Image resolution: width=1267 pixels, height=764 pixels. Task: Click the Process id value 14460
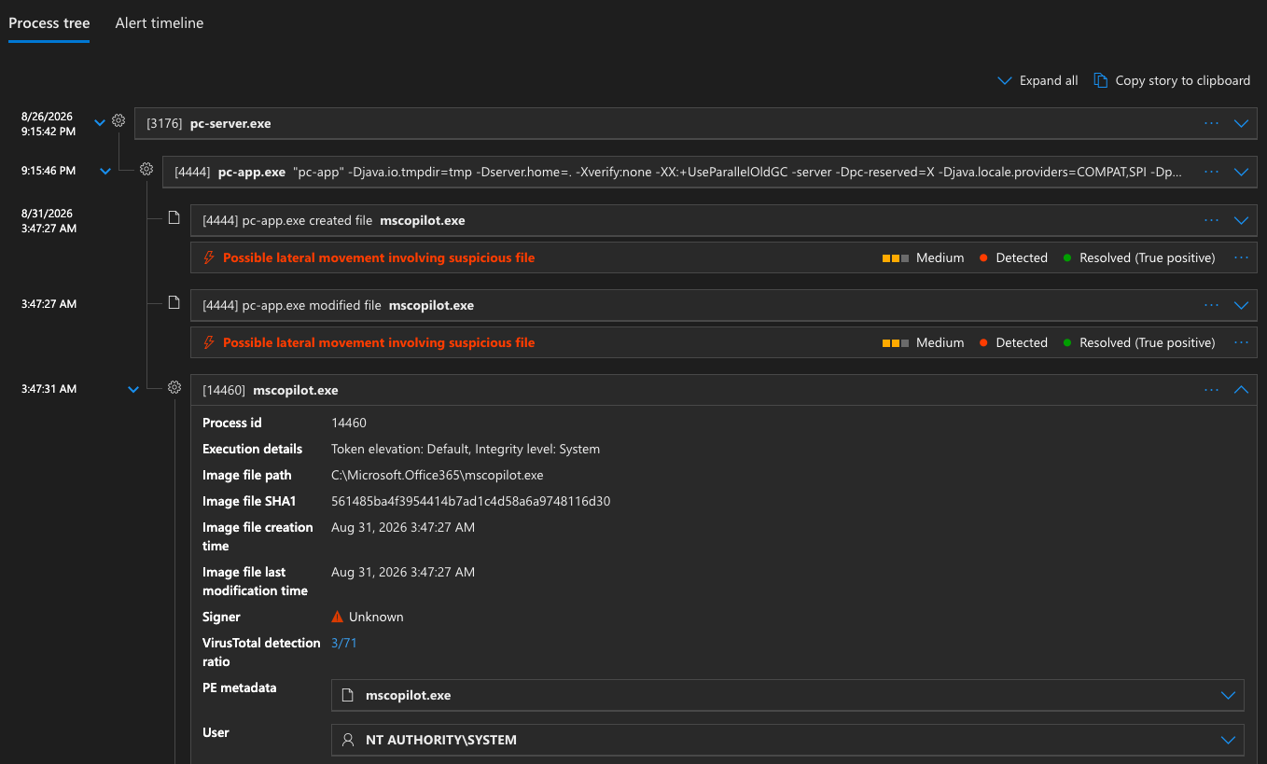[x=349, y=423]
